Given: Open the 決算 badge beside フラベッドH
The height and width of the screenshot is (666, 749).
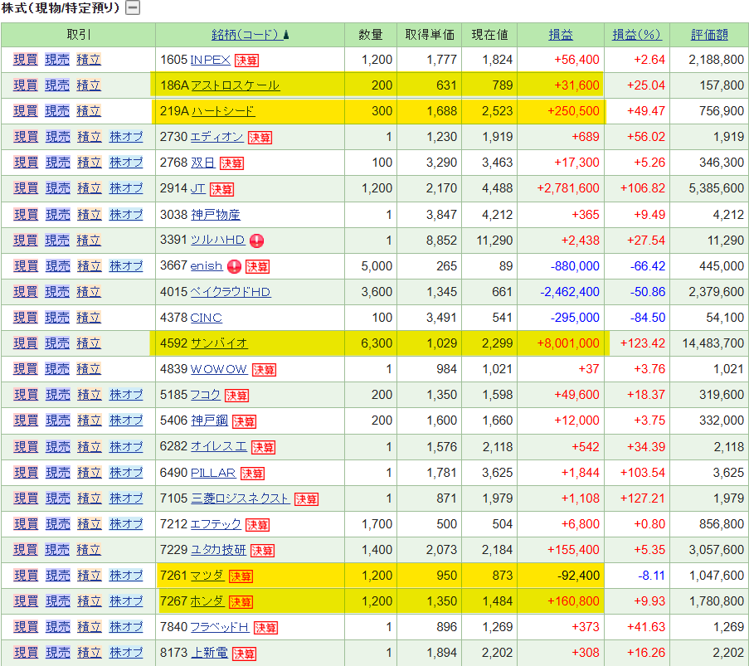Looking at the screenshot, I should pyautogui.click(x=265, y=628).
